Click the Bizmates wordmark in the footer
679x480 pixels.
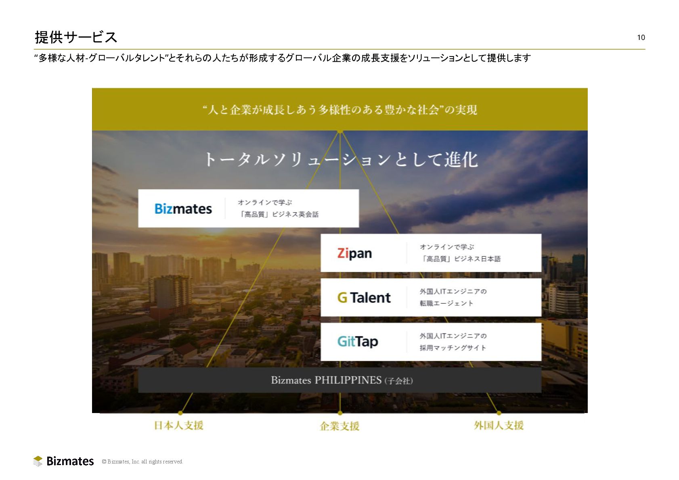click(x=70, y=461)
